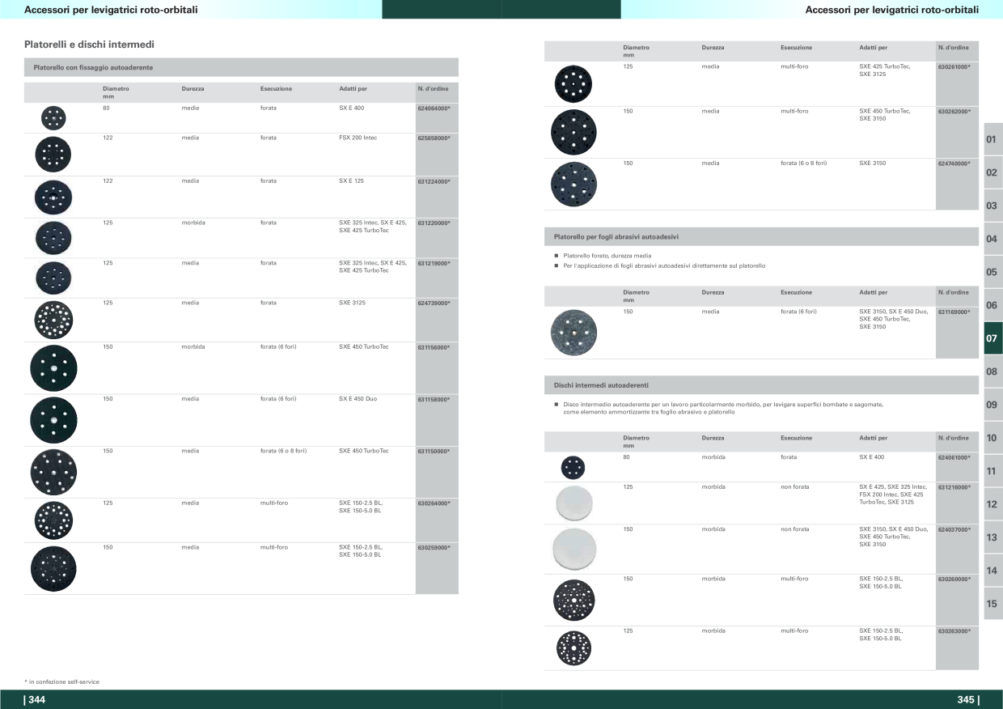Click pad image for order 624740000
Image resolution: width=1003 pixels, height=709 pixels.
pos(573,185)
